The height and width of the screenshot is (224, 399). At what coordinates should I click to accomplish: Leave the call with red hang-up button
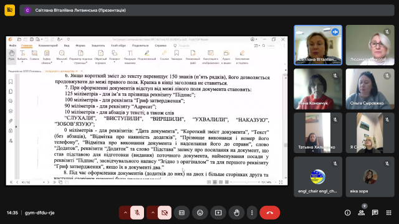(x=270, y=213)
